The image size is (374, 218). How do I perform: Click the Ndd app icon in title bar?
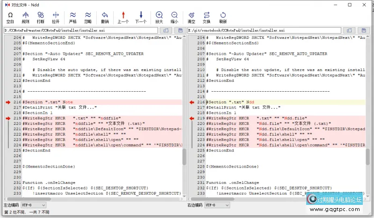pos(7,5)
